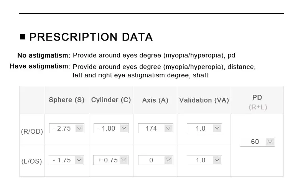Click the Cylinder (C) column header
This screenshot has width=303, height=193.
[x=111, y=100]
